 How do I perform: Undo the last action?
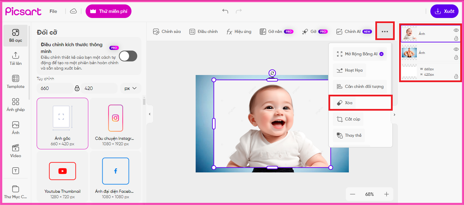pyautogui.click(x=225, y=11)
